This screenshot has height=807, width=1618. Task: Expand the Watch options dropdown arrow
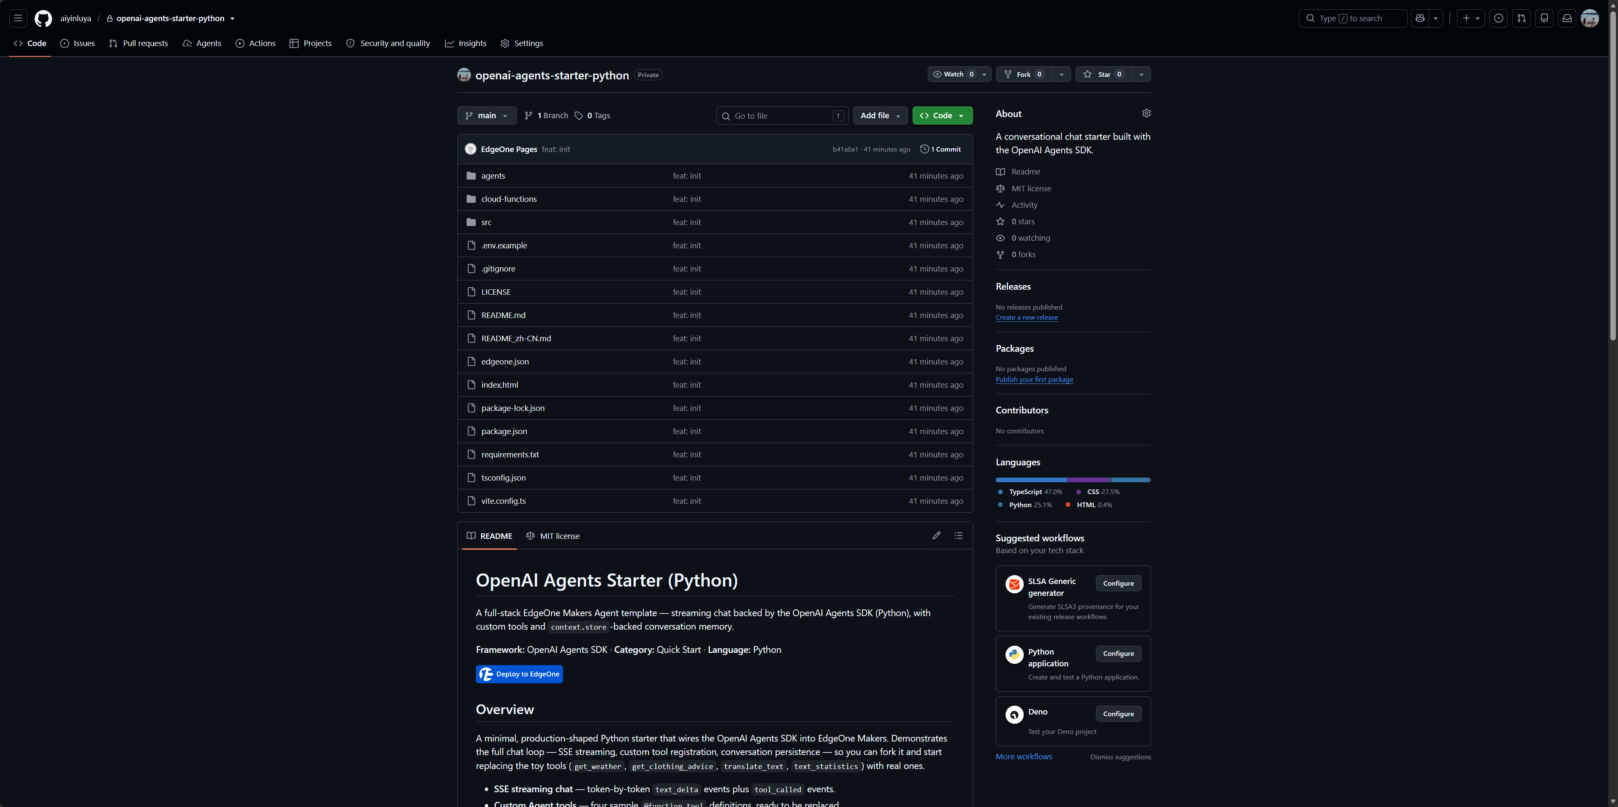coord(984,74)
